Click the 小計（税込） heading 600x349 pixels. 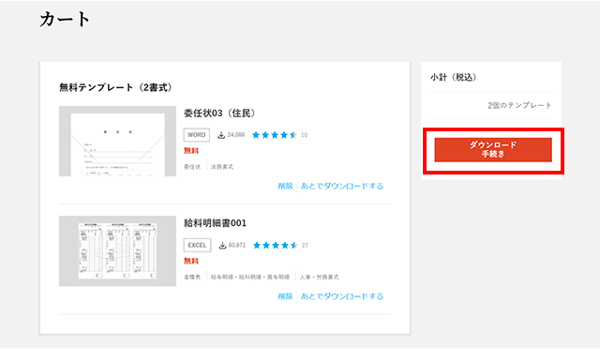click(x=454, y=77)
